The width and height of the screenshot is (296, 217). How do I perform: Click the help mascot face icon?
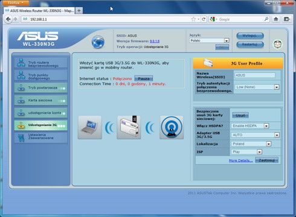point(278,44)
